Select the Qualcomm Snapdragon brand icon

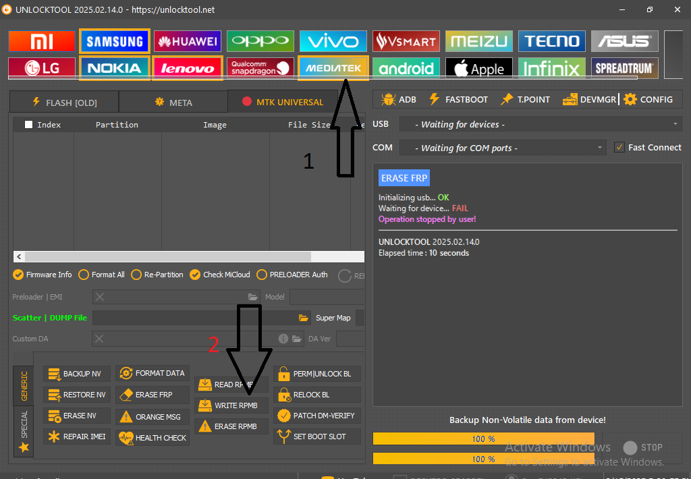[x=260, y=68]
